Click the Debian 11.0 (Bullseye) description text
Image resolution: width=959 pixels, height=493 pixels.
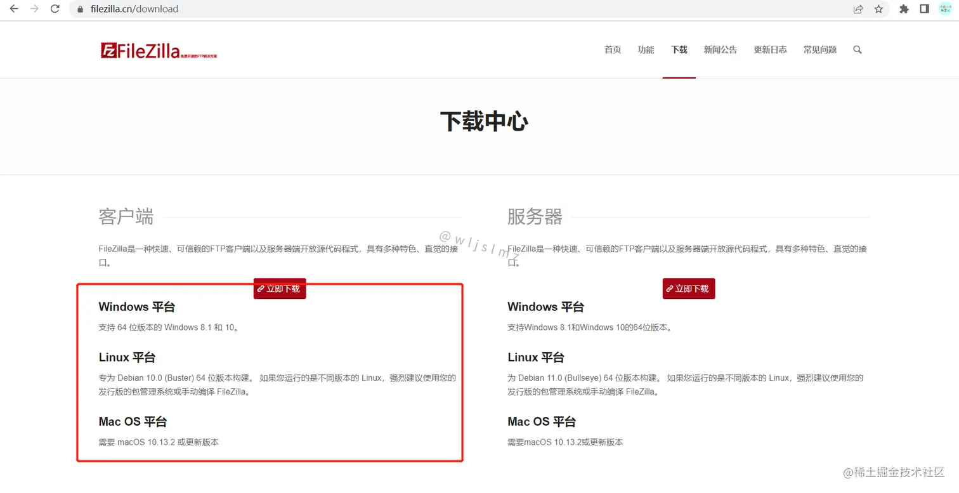686,385
